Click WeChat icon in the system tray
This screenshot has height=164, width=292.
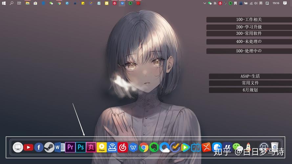[x=210, y=3]
